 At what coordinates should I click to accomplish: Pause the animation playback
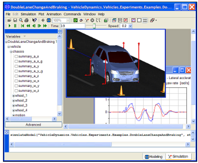[x=15, y=26]
